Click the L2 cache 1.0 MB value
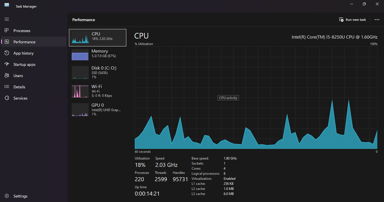 pyautogui.click(x=229, y=189)
